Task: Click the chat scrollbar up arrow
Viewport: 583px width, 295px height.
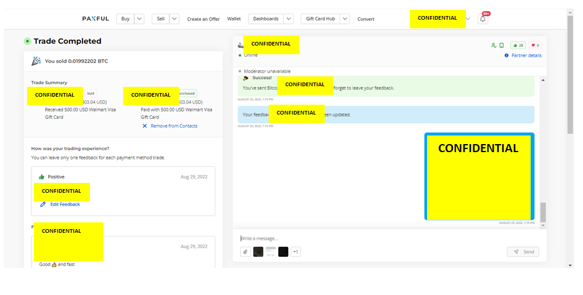Action: click(543, 80)
